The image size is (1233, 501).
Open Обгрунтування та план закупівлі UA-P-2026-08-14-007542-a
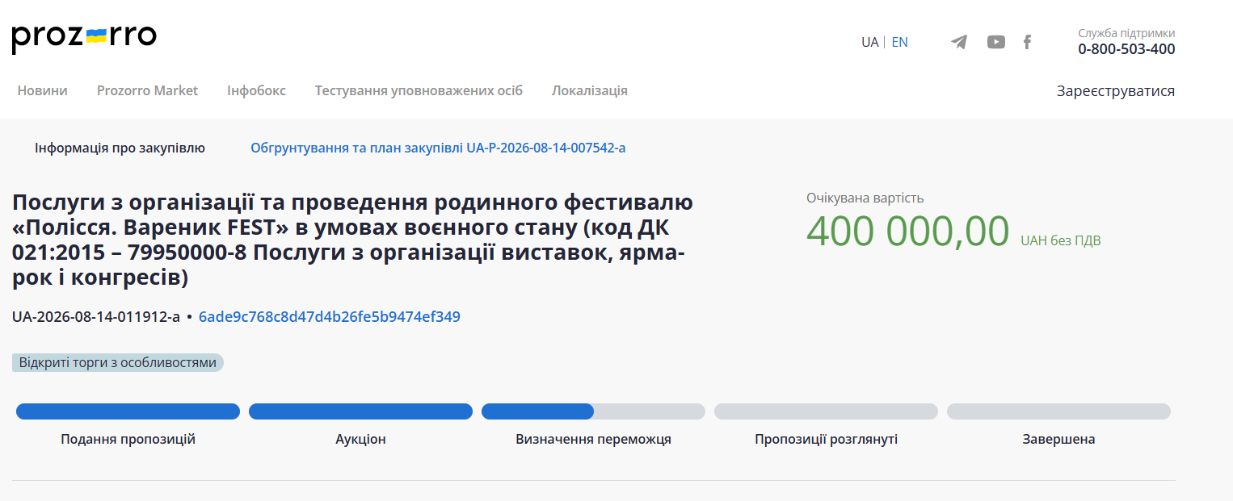438,148
